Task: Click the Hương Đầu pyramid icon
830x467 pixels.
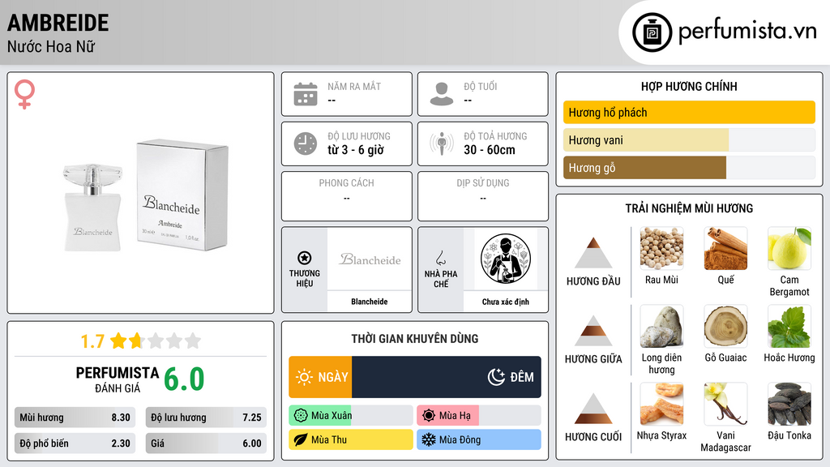Action: coord(593,253)
